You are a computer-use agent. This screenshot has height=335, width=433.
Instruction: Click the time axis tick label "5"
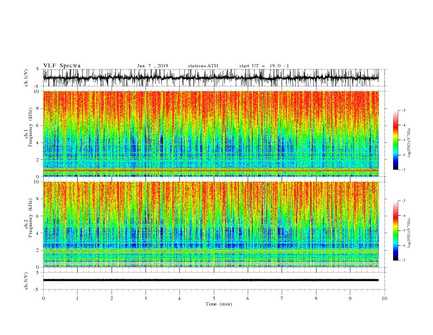click(x=214, y=298)
